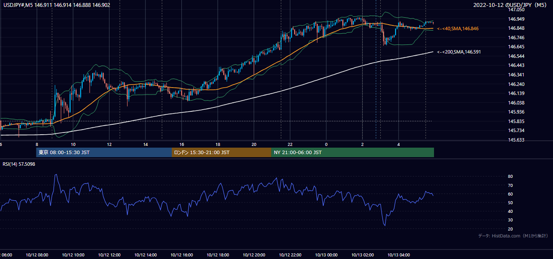Click price axis value 146.746
This screenshot has width=553, height=259.
point(517,38)
